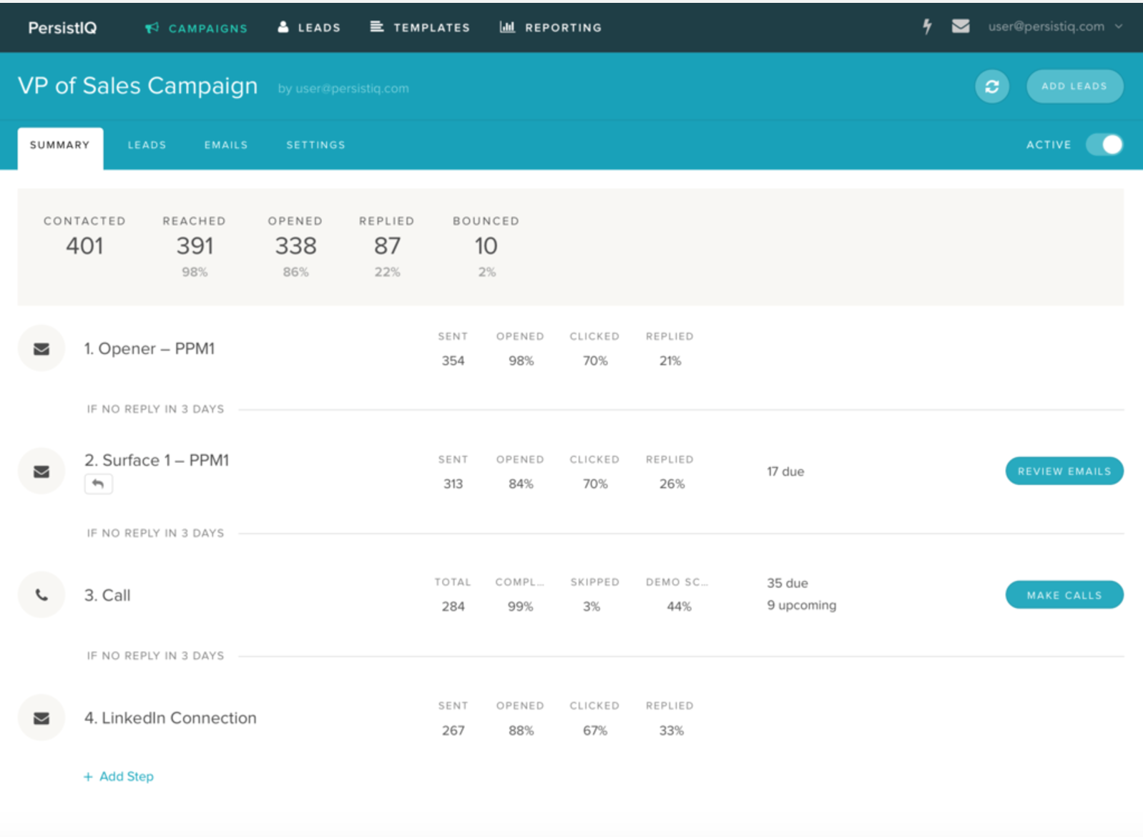Switch to the Emails tab
Image resolution: width=1143 pixels, height=837 pixels.
click(226, 145)
